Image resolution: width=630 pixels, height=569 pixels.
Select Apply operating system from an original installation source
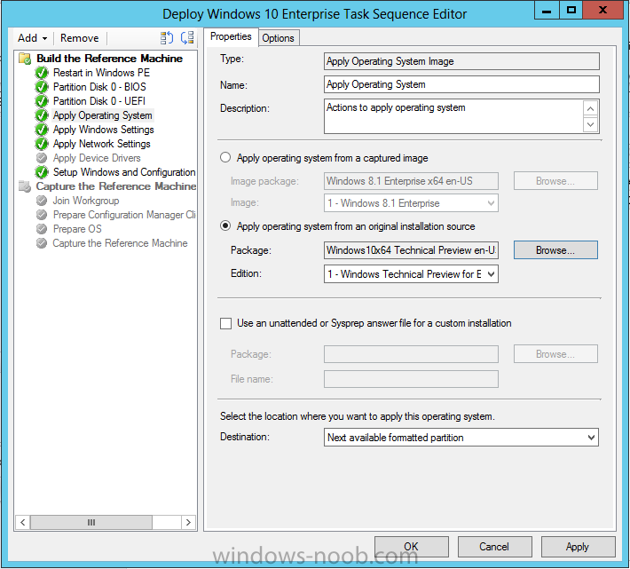[225, 225]
